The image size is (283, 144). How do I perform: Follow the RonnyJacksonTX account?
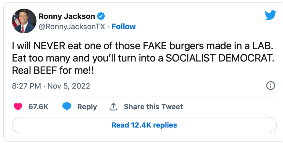(124, 27)
